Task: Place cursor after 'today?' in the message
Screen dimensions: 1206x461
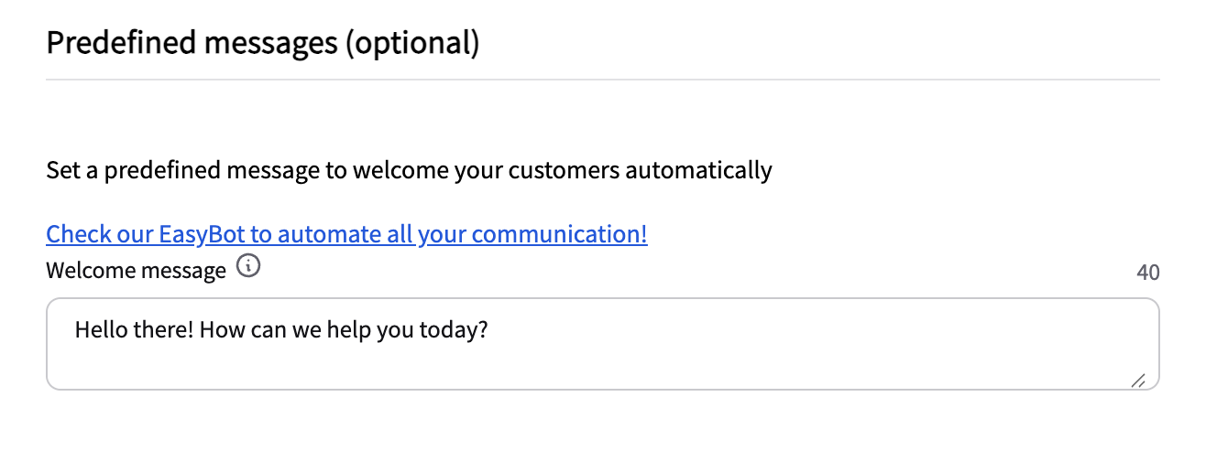Action: pos(488,329)
